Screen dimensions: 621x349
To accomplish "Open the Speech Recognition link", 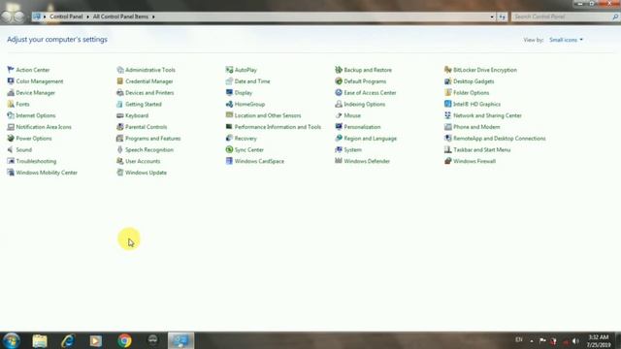I will coord(149,150).
